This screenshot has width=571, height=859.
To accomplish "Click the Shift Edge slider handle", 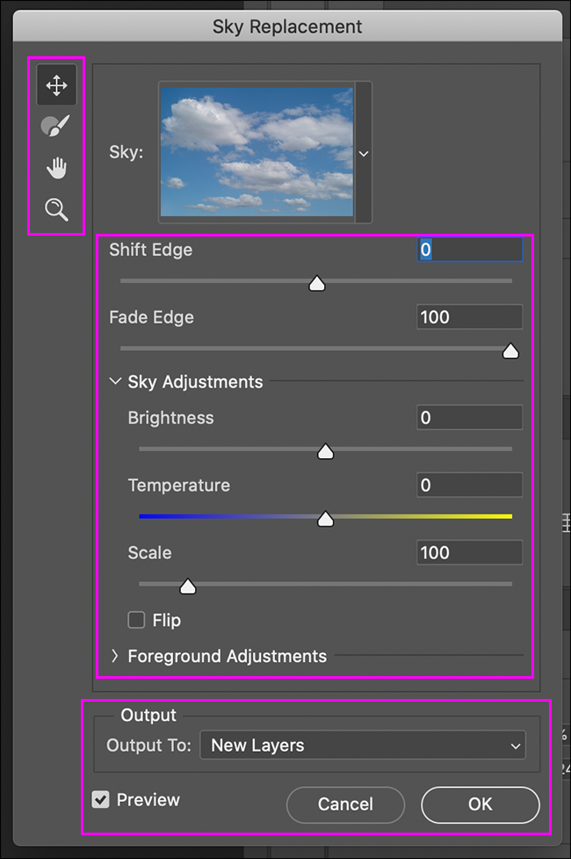I will click(x=317, y=283).
